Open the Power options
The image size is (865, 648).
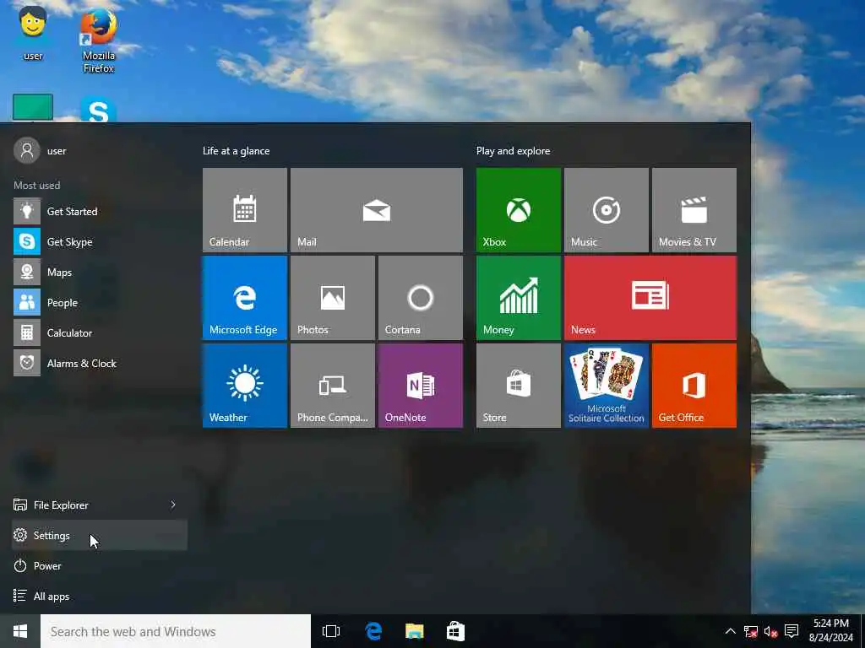pyautogui.click(x=100, y=566)
